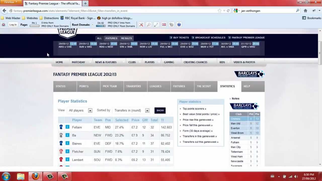
Task: Switch to the RESULTS tab
Action: [126, 38]
